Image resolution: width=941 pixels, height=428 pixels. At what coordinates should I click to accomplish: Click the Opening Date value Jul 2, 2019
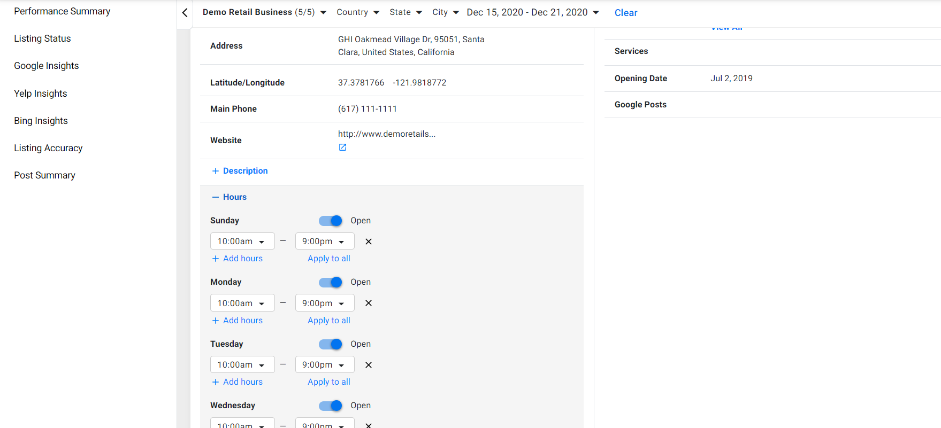click(731, 79)
